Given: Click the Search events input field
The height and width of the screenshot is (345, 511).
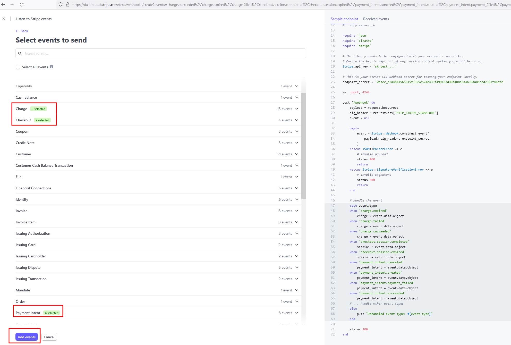Looking at the screenshot, I should click(161, 54).
